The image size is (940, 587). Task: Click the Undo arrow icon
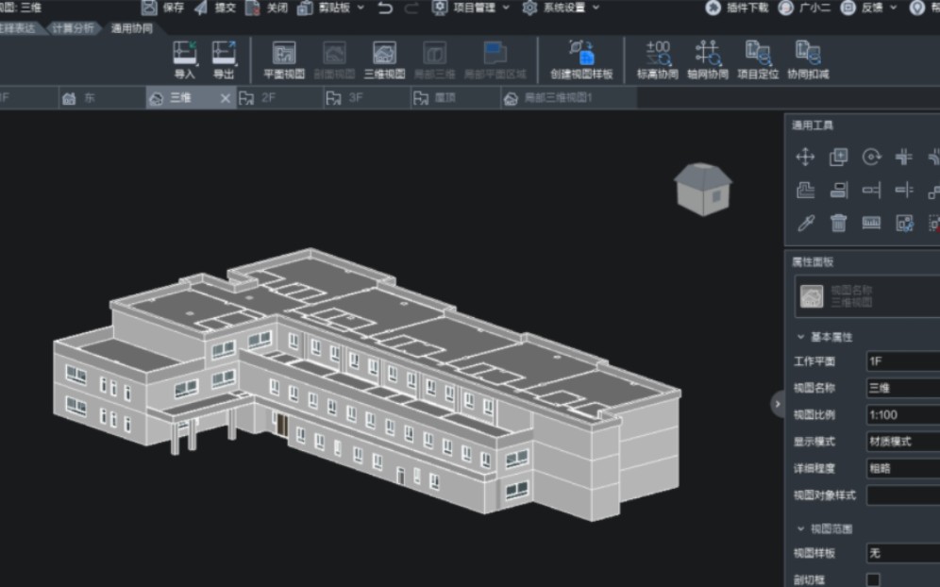click(385, 8)
